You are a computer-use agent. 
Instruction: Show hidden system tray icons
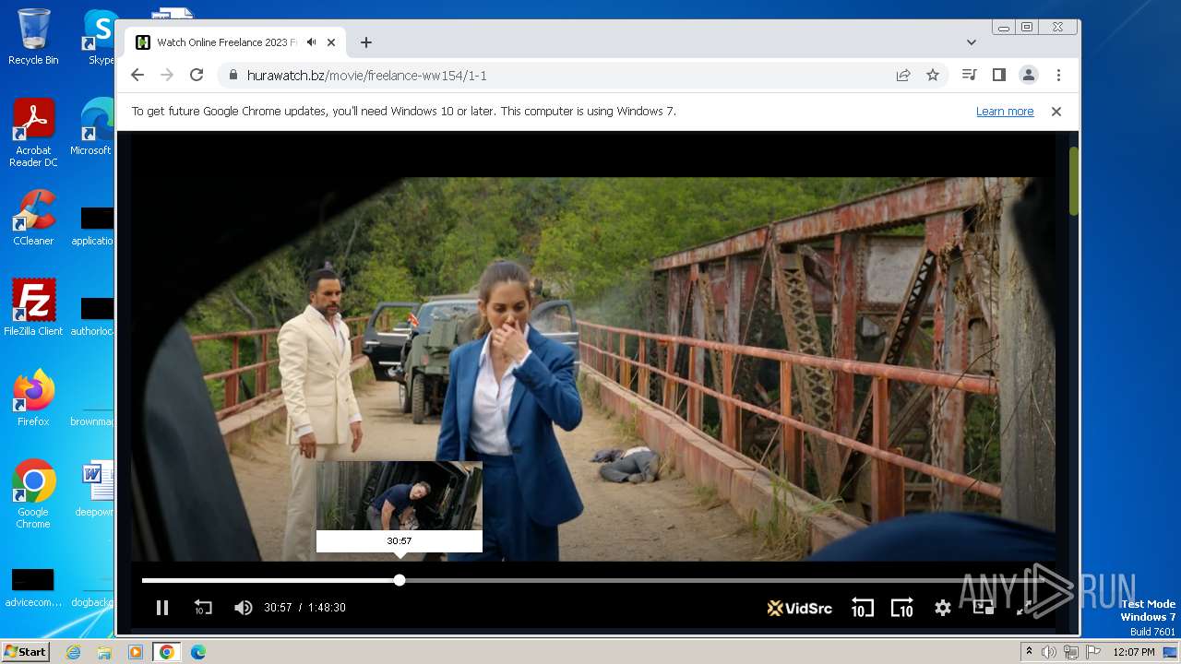(x=1029, y=652)
